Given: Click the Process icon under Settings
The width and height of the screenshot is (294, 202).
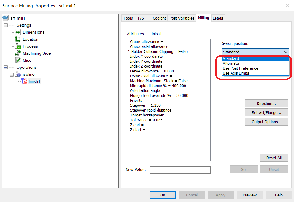Looking at the screenshot, I should point(18,46).
